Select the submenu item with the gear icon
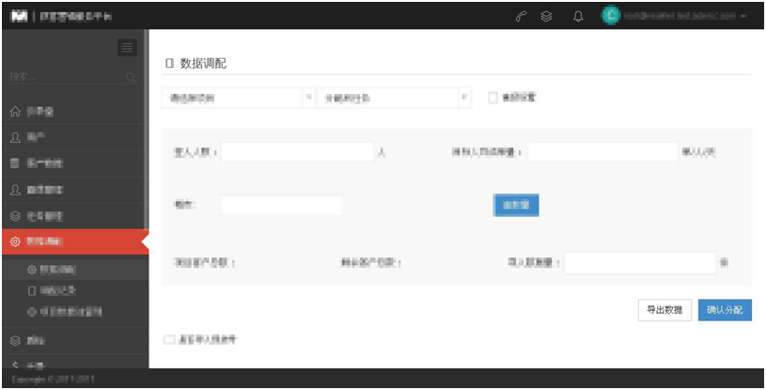The image size is (766, 390). [x=73, y=270]
